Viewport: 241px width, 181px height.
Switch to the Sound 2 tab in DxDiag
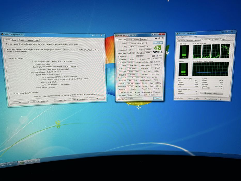tap(30, 40)
